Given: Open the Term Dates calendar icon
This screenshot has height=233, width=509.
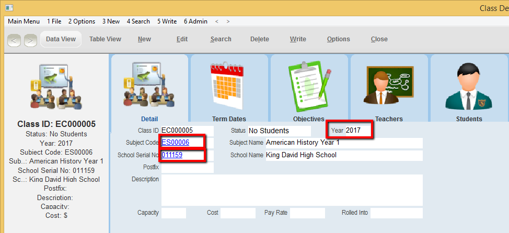Looking at the screenshot, I should pos(229,85).
